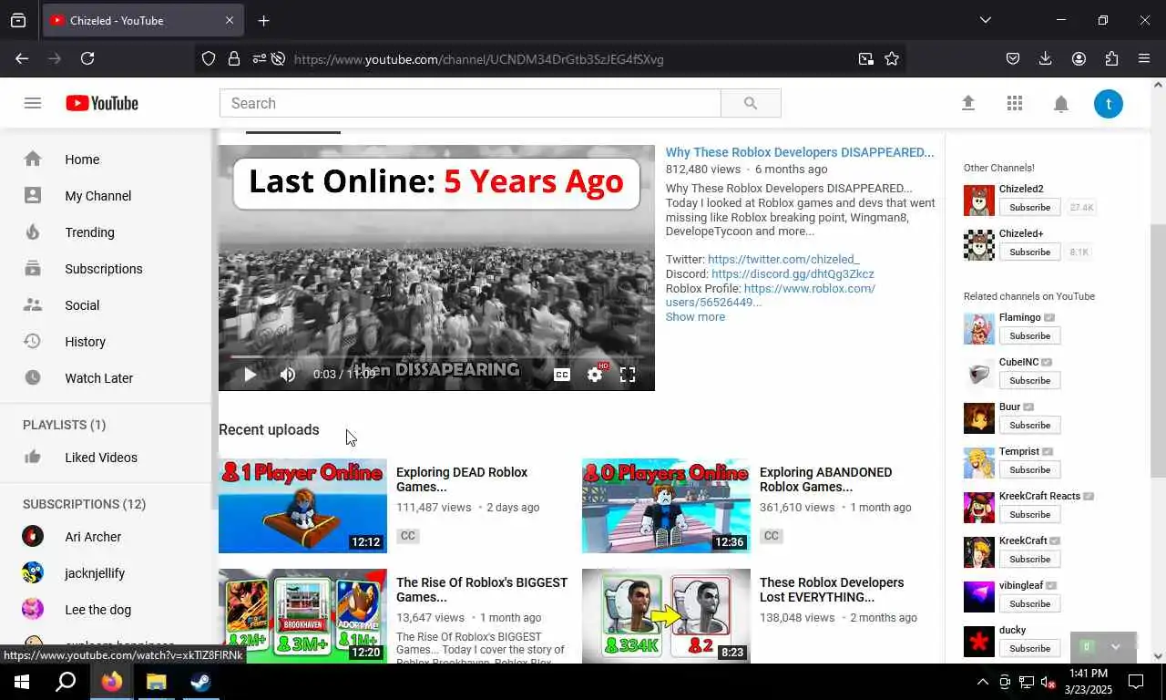Click the YouTube logo

click(x=102, y=103)
